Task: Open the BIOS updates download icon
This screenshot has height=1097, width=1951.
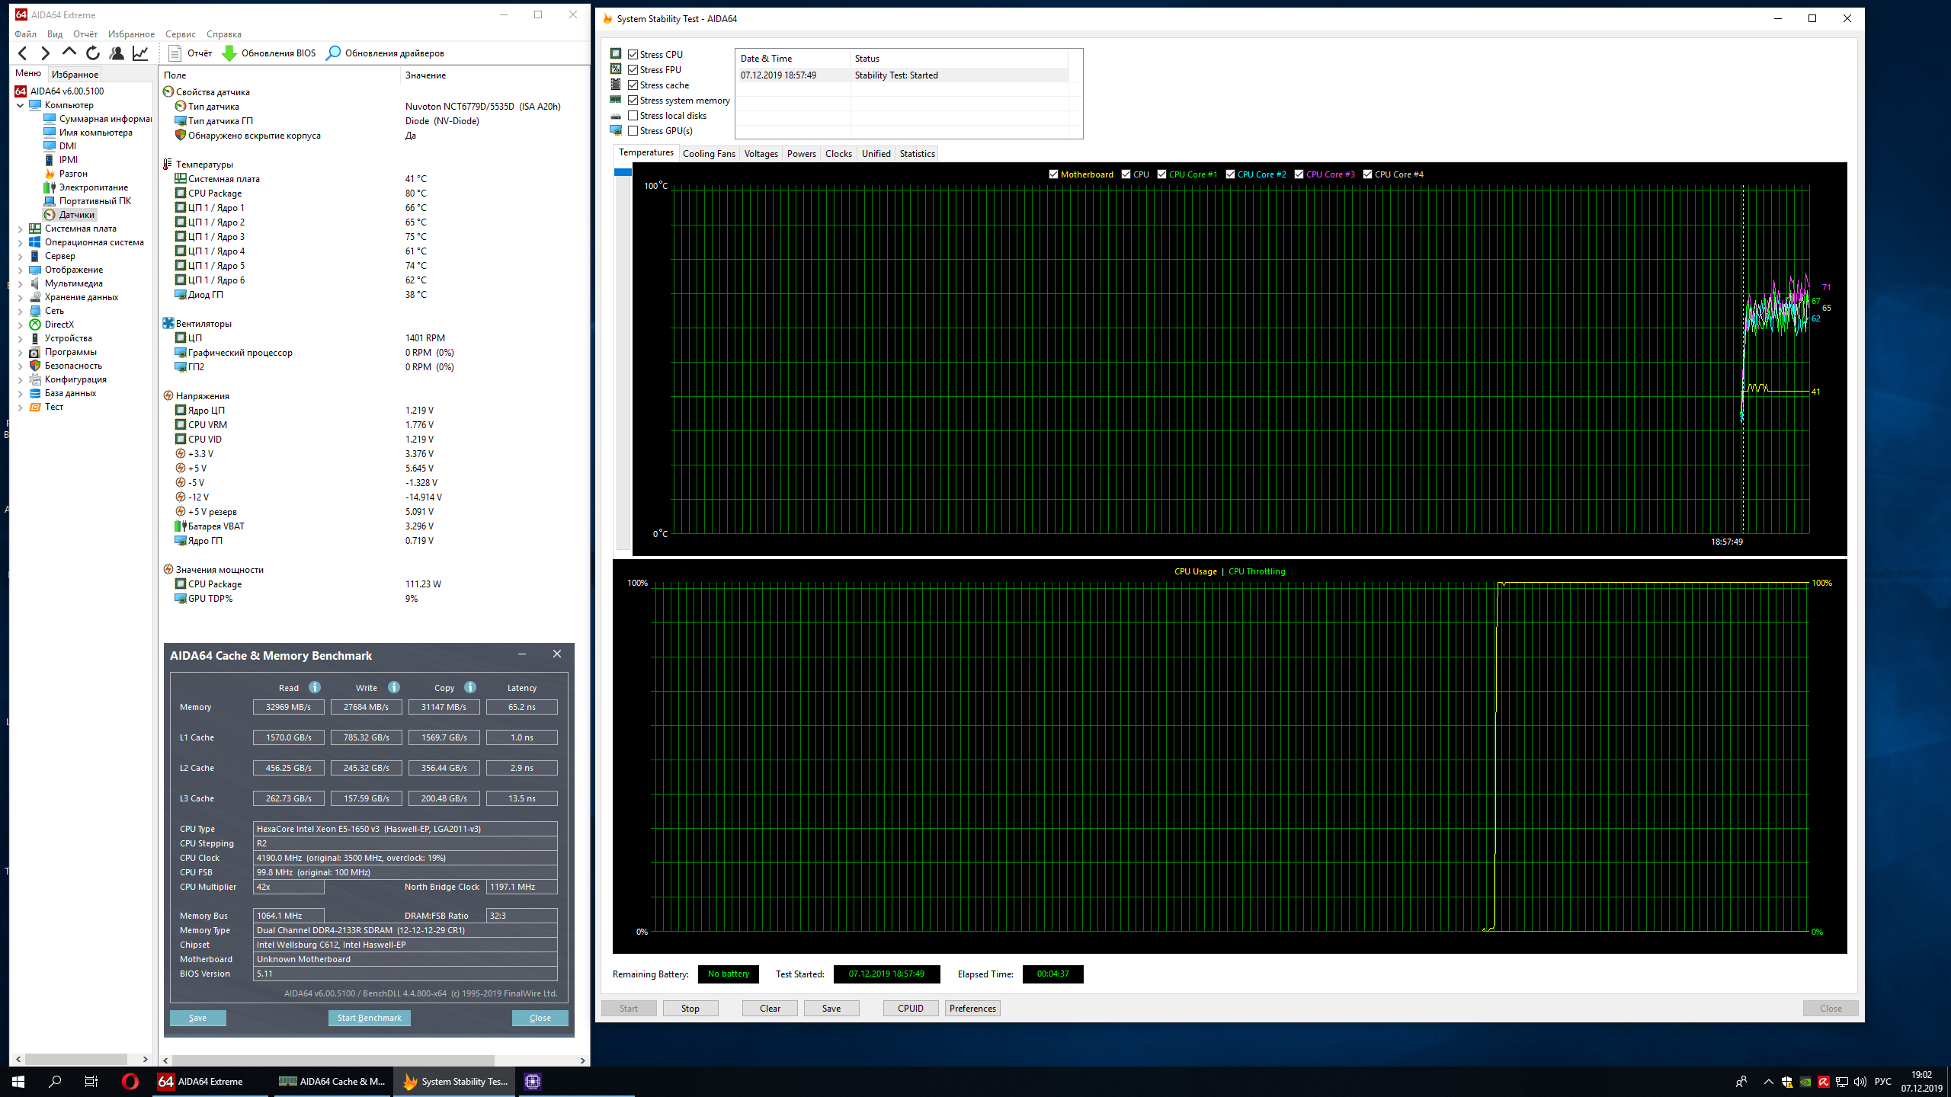Action: tap(229, 53)
